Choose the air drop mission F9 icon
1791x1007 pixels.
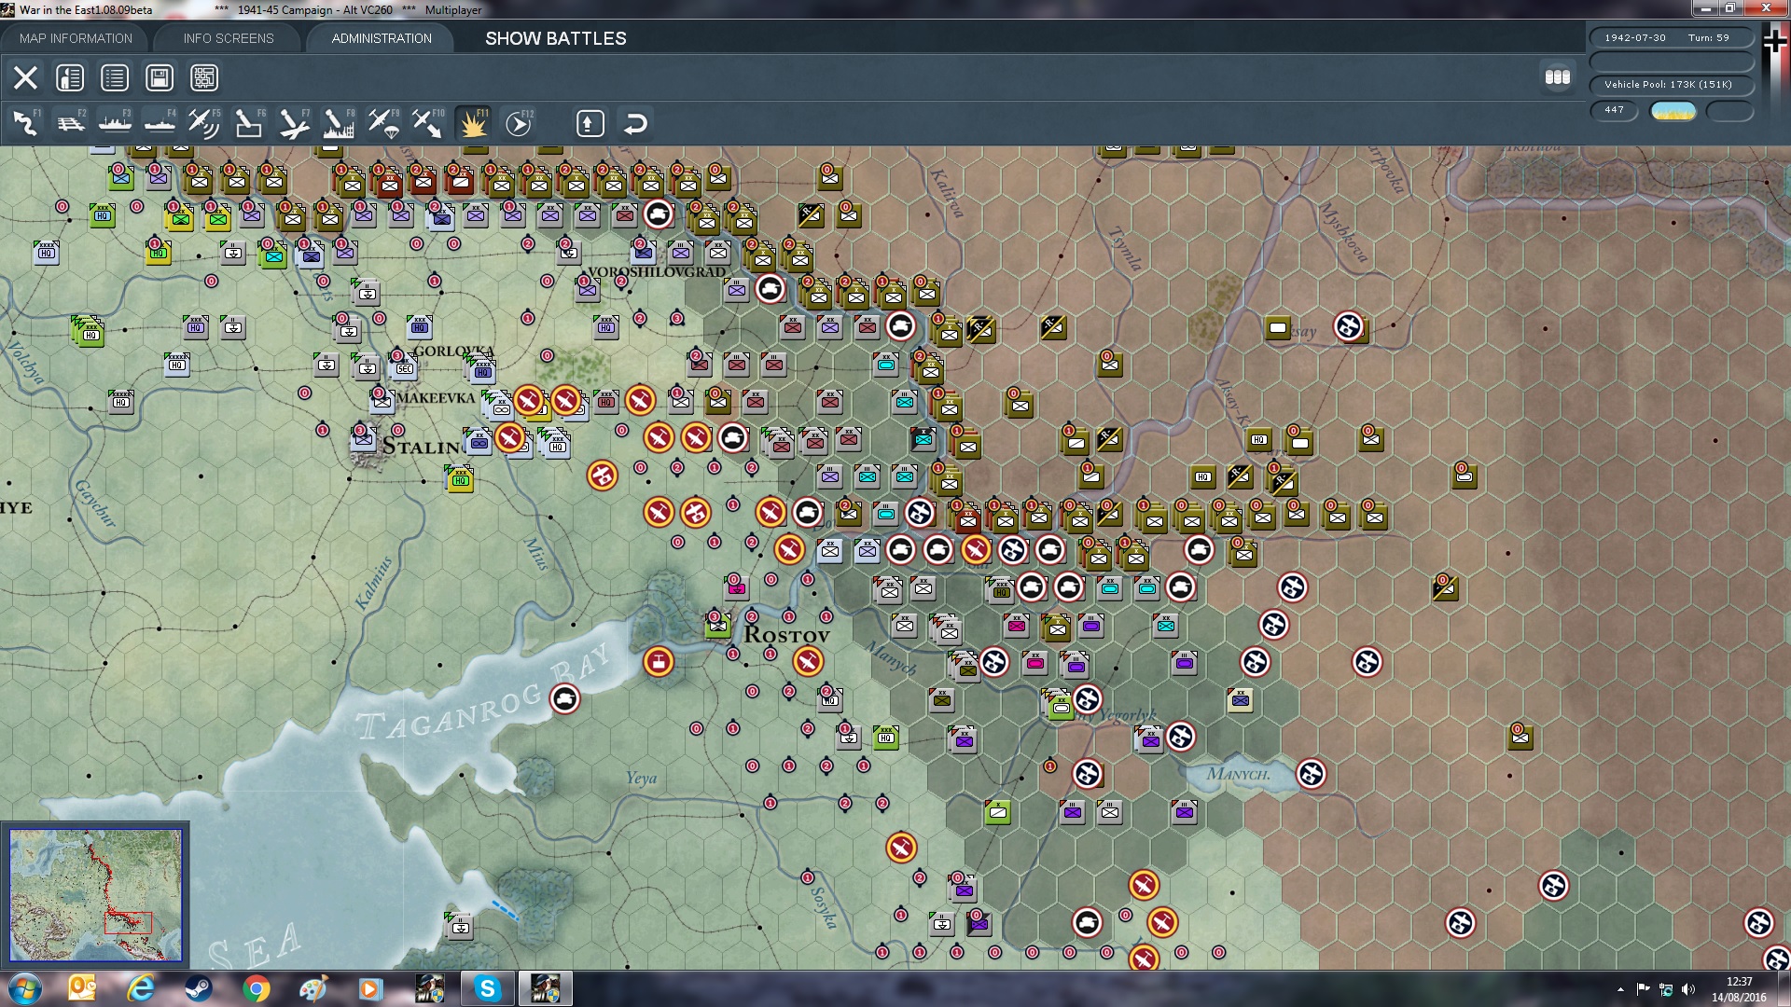point(382,122)
